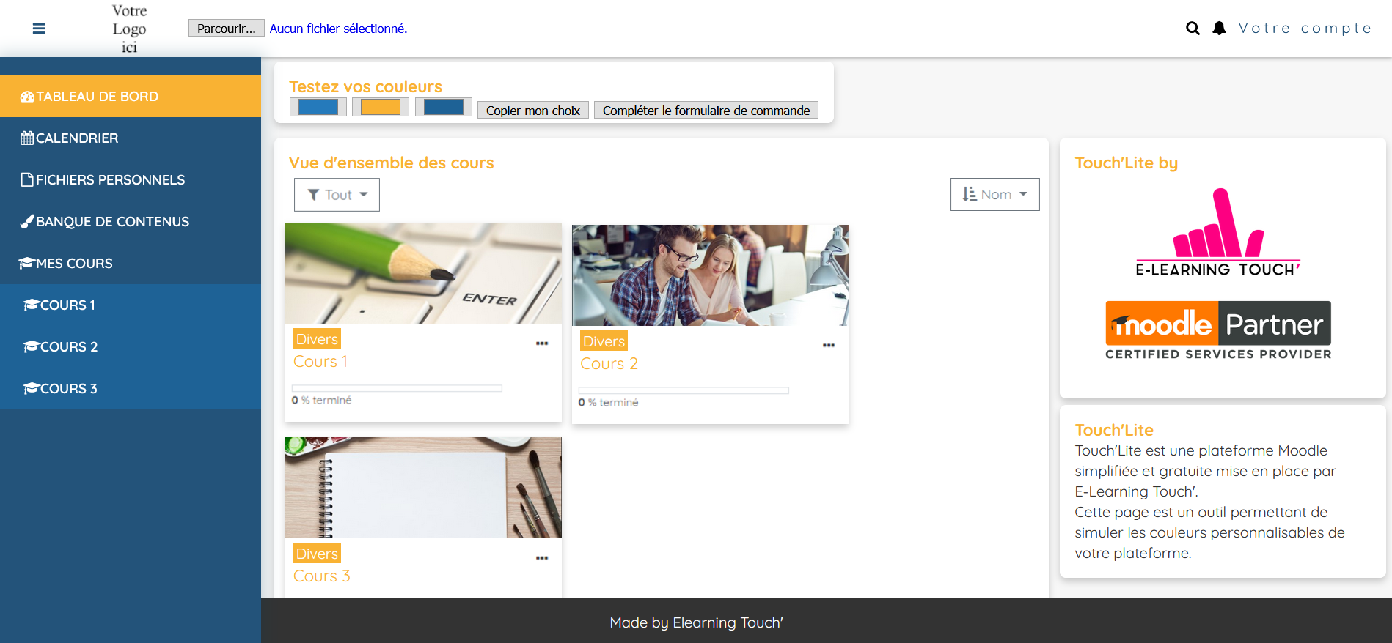The width and height of the screenshot is (1392, 643).
Task: Open three-dot menu on Cours 2 card
Action: pos(829,346)
